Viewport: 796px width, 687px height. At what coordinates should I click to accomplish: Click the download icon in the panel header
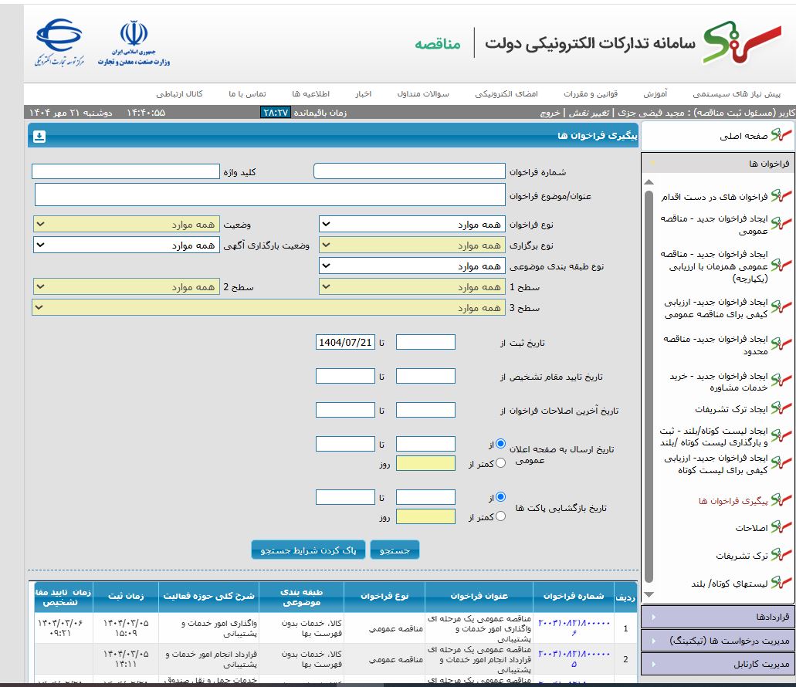39,137
